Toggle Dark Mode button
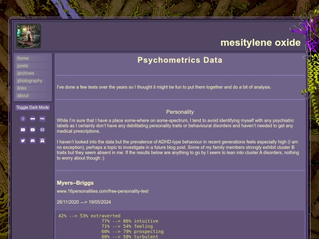Image resolution: width=319 pixels, height=239 pixels. (x=32, y=107)
